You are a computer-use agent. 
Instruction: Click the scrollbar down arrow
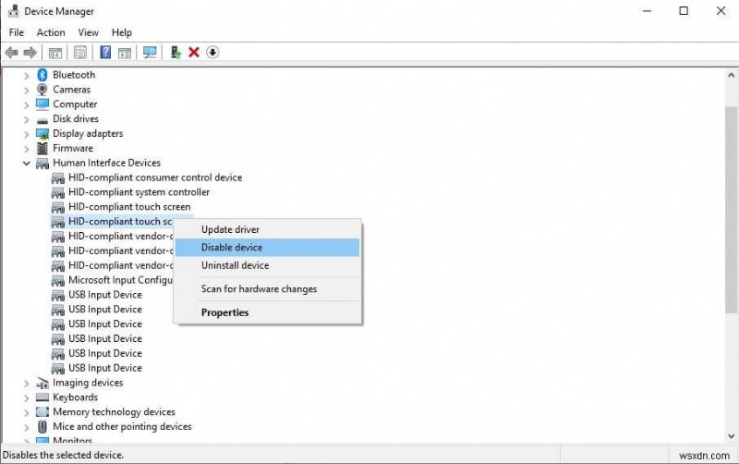(x=731, y=436)
